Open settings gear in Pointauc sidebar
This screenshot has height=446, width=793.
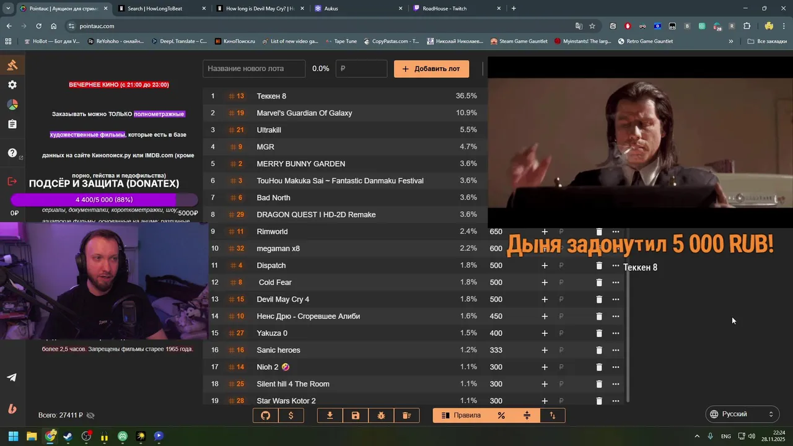tap(12, 85)
